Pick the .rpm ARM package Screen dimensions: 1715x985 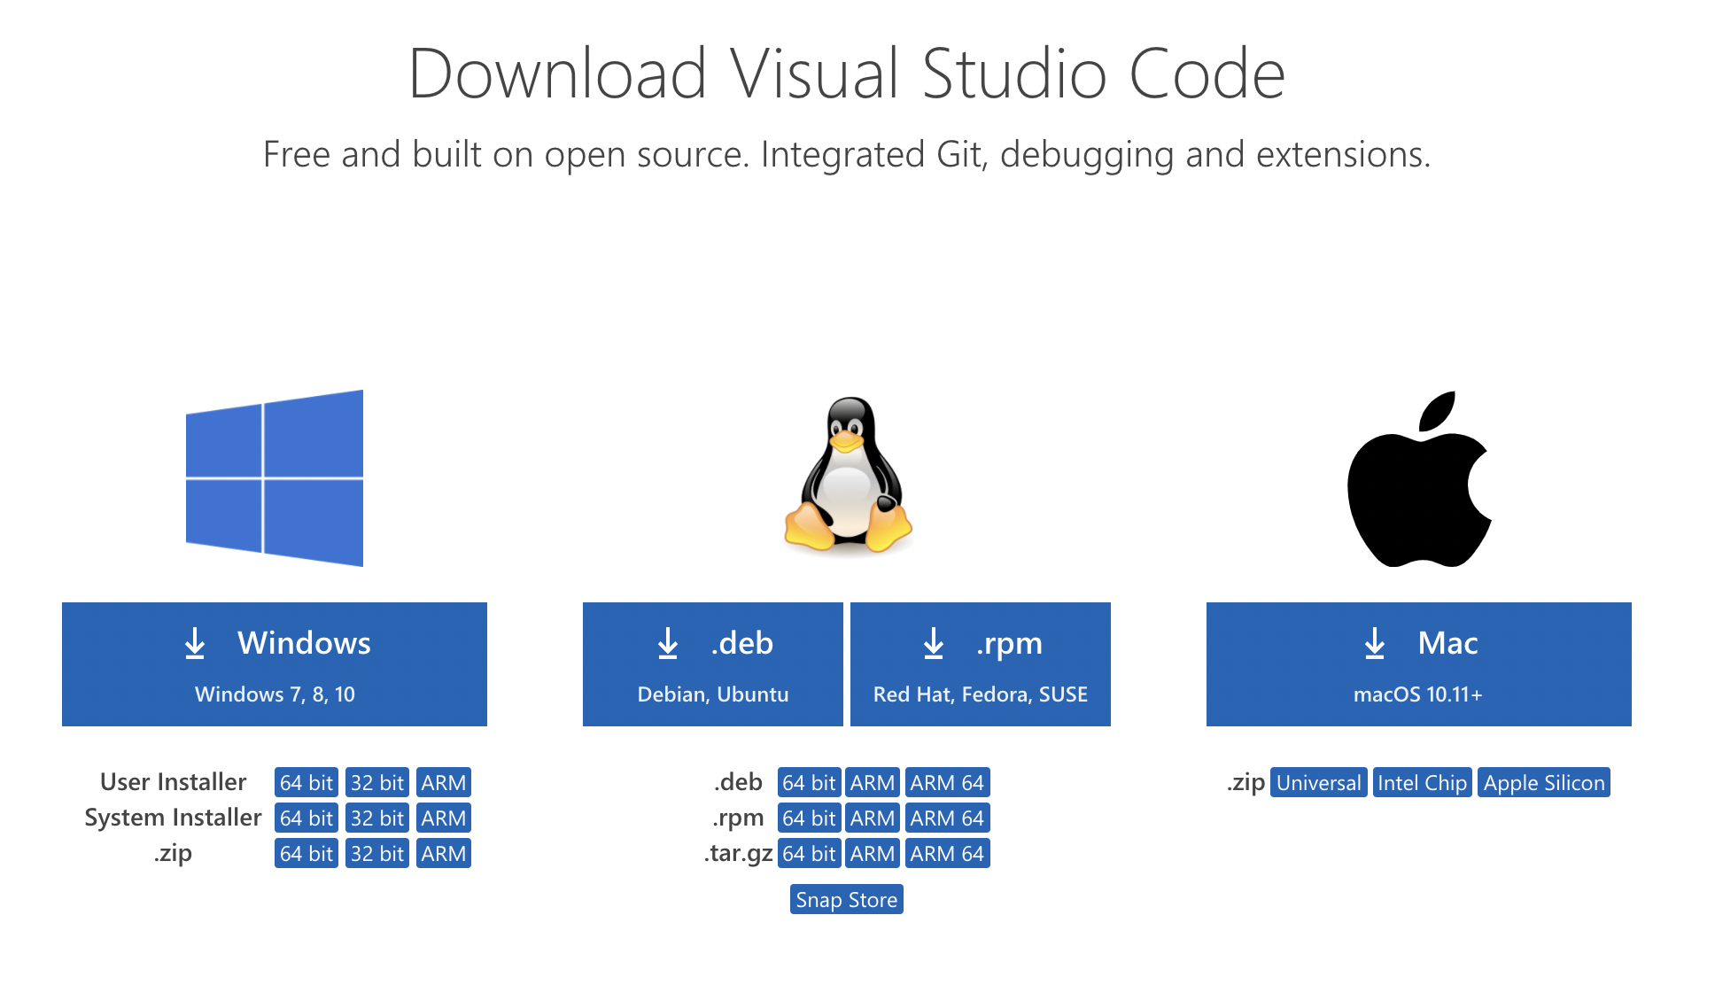click(873, 818)
